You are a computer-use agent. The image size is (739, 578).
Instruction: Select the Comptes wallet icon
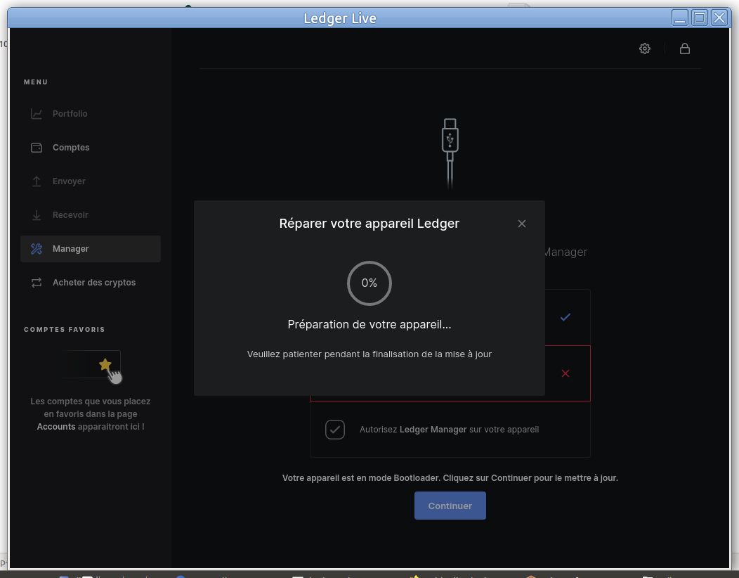[37, 148]
